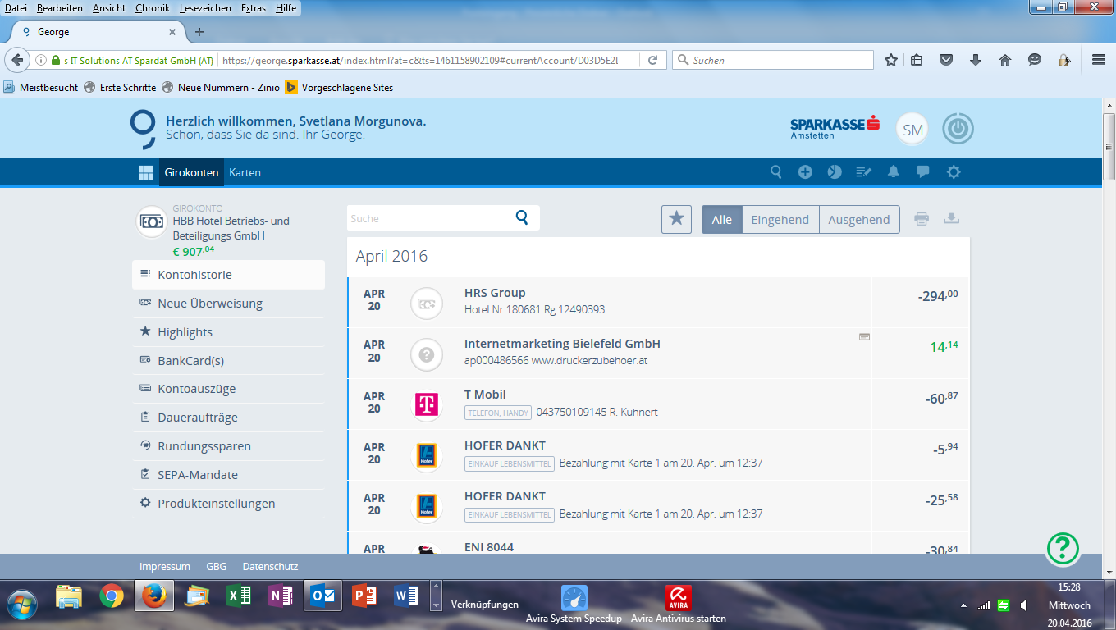Open the speech bubble messages icon
The image size is (1116, 630).
coord(923,172)
